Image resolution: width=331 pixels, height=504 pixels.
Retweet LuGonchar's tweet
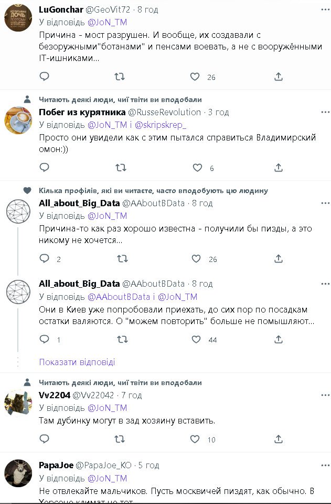coord(120,77)
